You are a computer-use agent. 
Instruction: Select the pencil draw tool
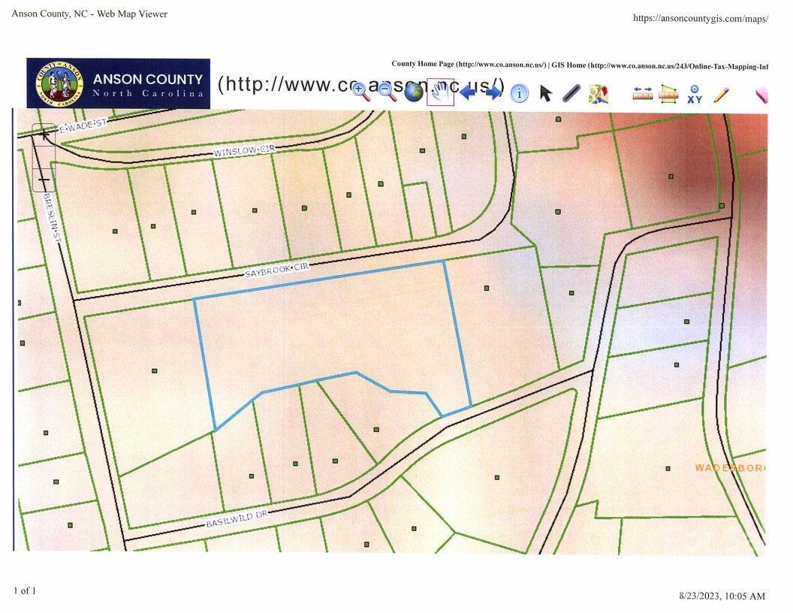click(x=721, y=95)
